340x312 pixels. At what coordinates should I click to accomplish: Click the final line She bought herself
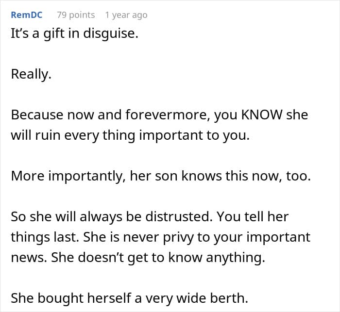[x=130, y=298]
